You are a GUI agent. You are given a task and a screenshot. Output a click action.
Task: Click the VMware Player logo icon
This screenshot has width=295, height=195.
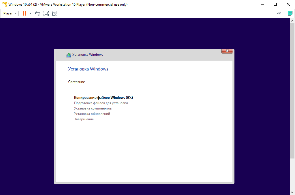pyautogui.click(x=5, y=4)
